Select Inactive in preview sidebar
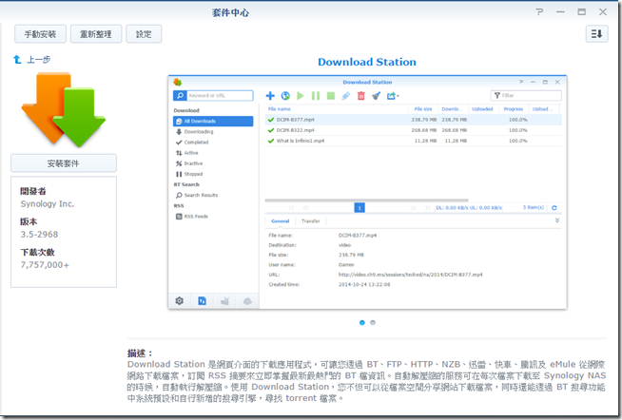Viewport: 622px width, 420px height. tap(213, 163)
